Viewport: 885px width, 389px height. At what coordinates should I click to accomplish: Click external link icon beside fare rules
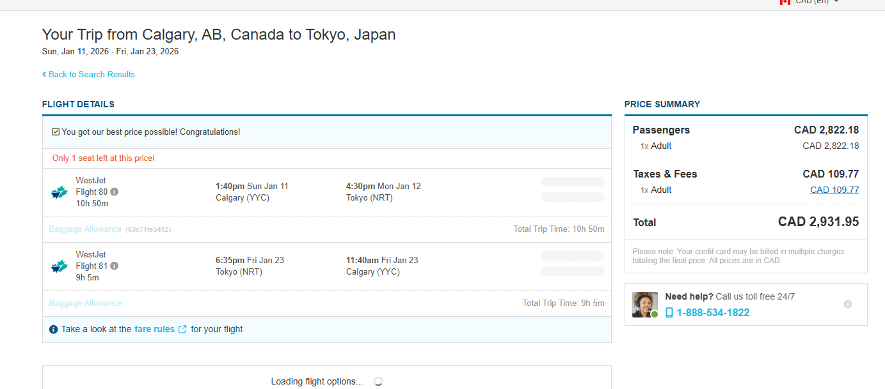[x=182, y=330]
